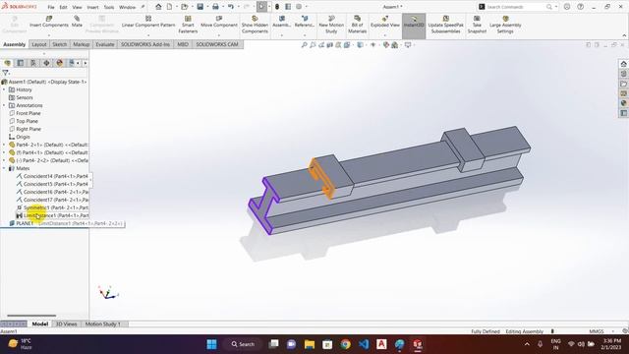Expand the Annotations node
Screen dimensions: 629x354
(4, 105)
